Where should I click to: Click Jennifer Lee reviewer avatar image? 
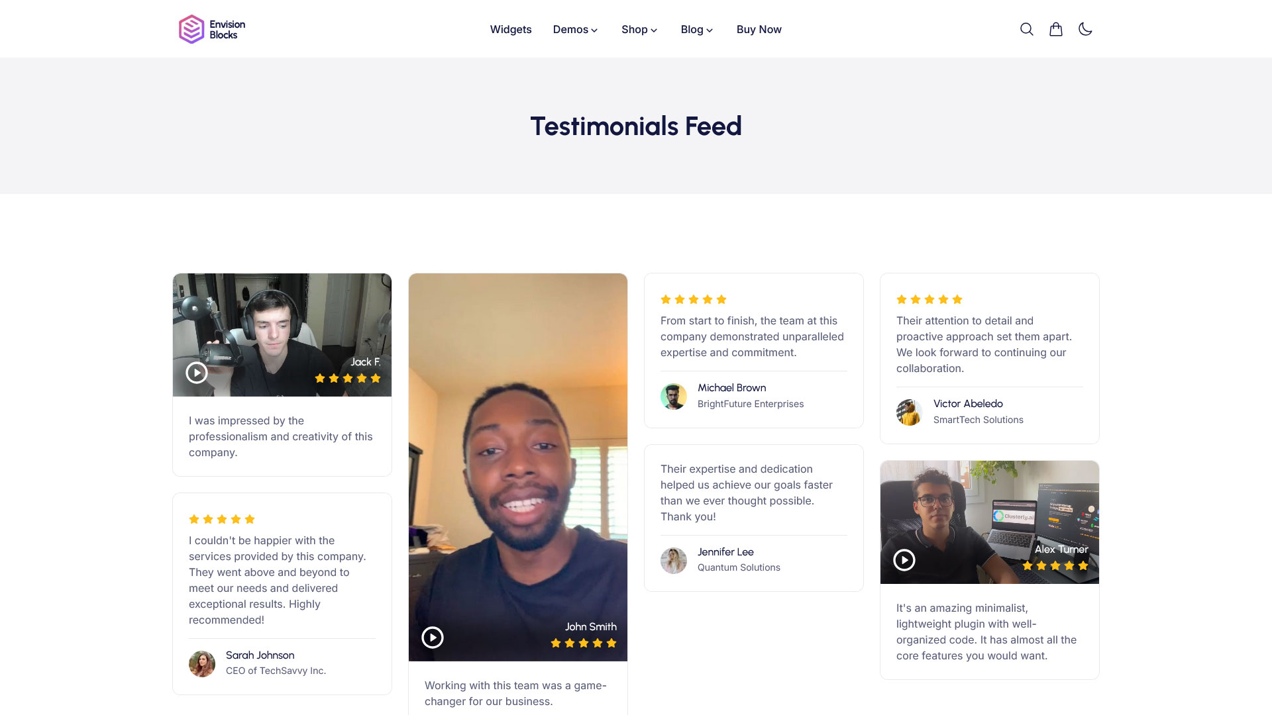tap(674, 559)
